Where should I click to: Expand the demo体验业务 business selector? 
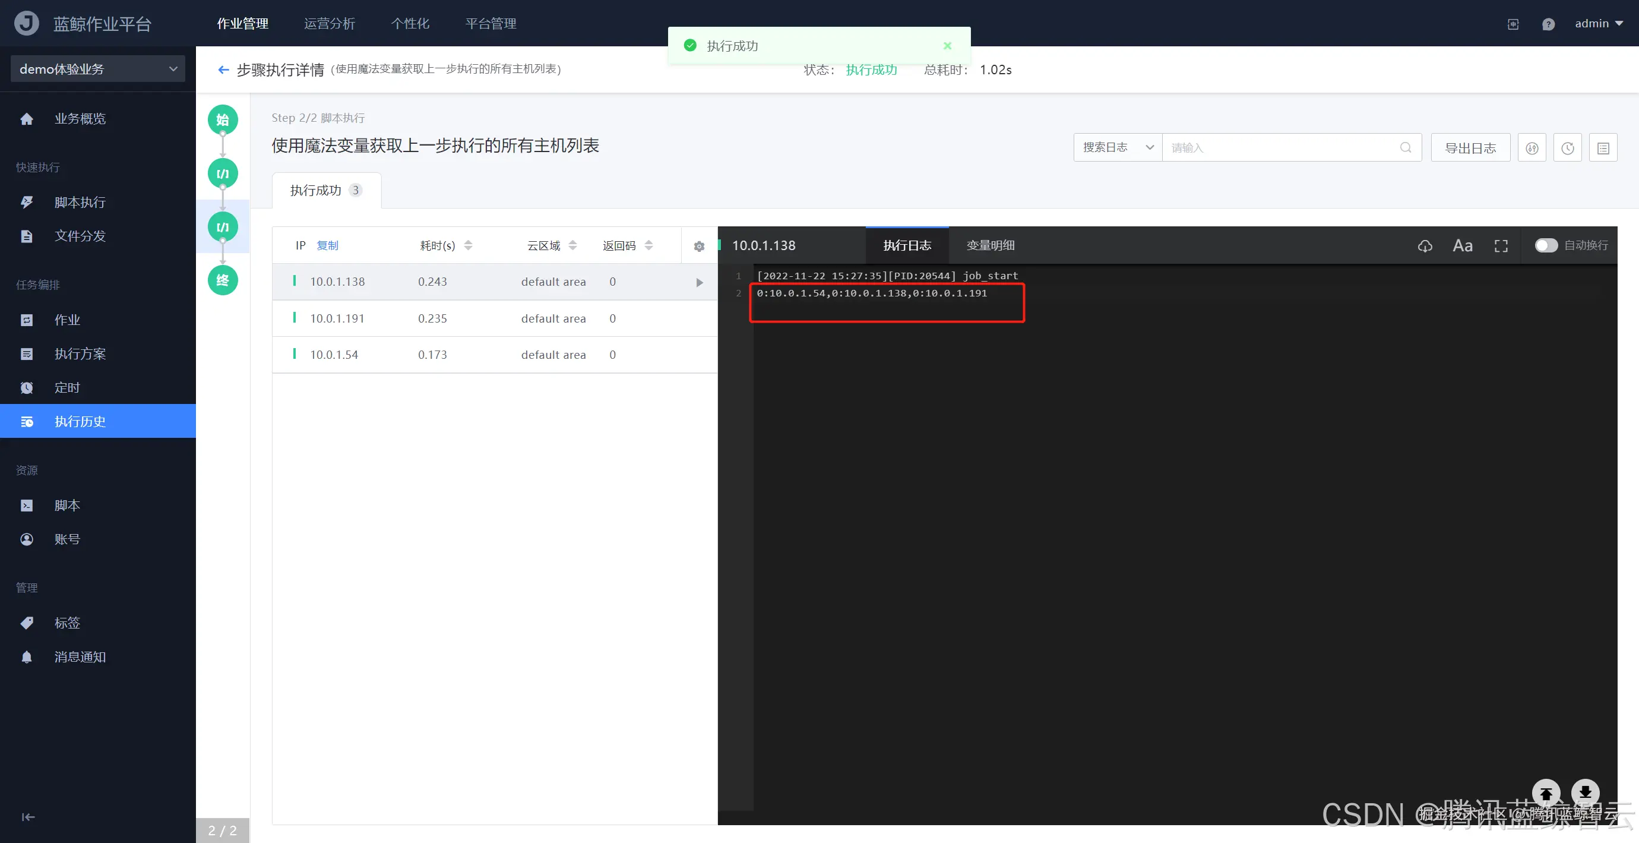point(97,68)
